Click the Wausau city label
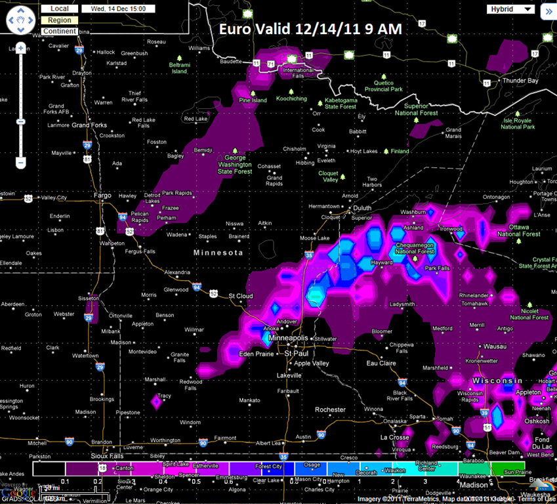This screenshot has width=557, height=504. 495,346
